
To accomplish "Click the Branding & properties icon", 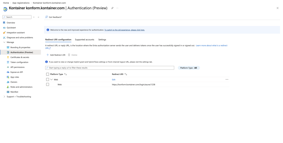I will coord(8,47).
